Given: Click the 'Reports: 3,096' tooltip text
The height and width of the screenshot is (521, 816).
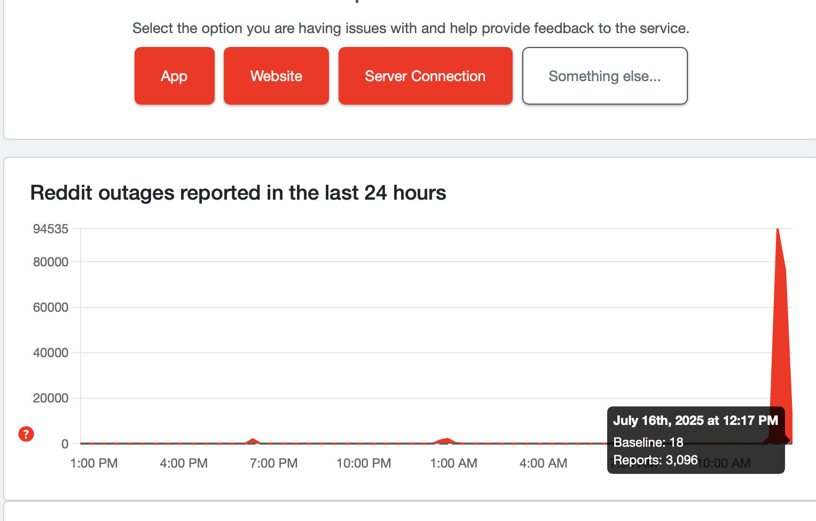Looking at the screenshot, I should coord(655,460).
